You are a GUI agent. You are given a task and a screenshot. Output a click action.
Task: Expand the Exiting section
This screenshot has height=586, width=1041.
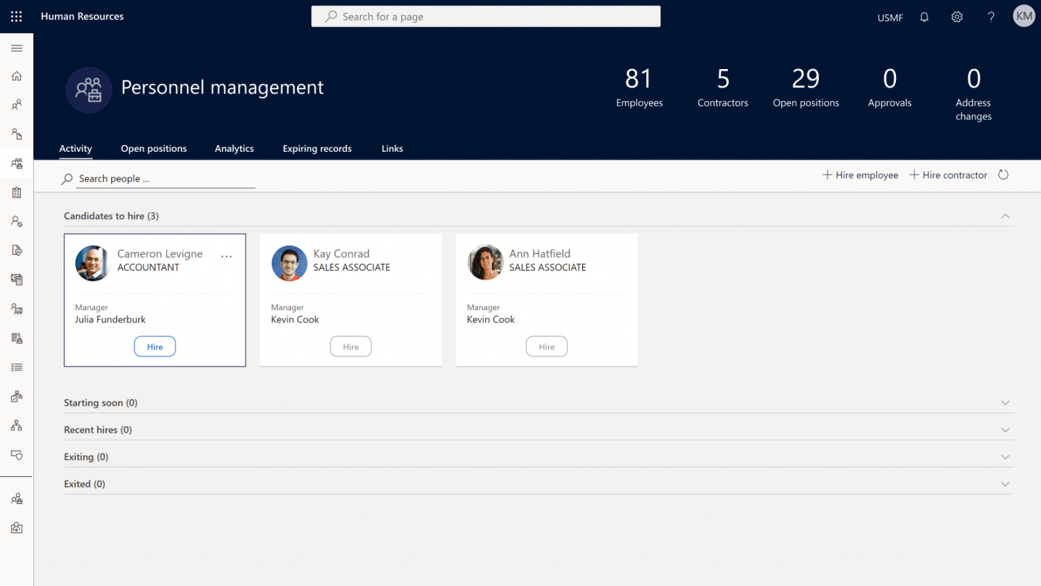(x=1005, y=456)
